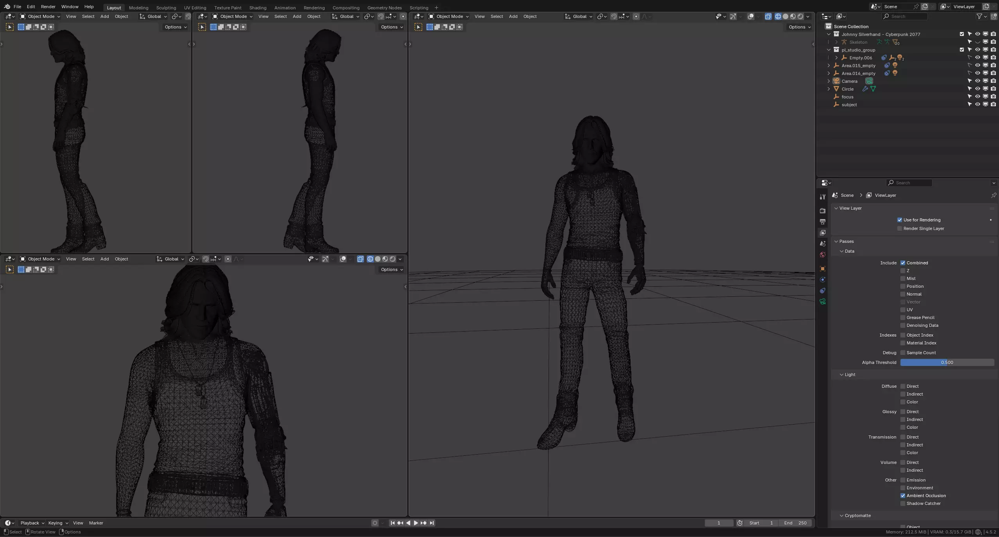The image size is (999, 537).
Task: Click Camera object data icon in outliner
Action: click(x=869, y=81)
